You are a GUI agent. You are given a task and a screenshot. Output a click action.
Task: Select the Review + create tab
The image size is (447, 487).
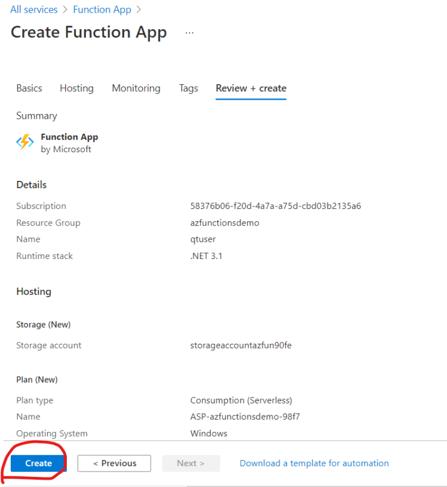[251, 88]
